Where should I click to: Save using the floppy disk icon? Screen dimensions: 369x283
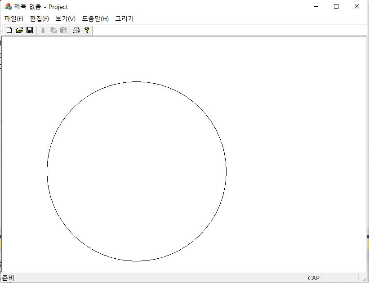click(30, 30)
